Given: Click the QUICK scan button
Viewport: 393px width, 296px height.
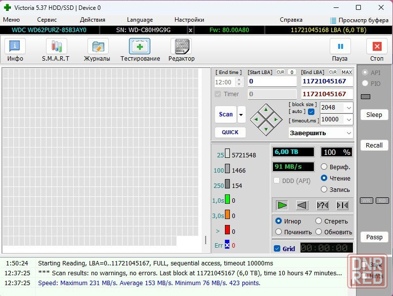Looking at the screenshot, I should [x=230, y=132].
